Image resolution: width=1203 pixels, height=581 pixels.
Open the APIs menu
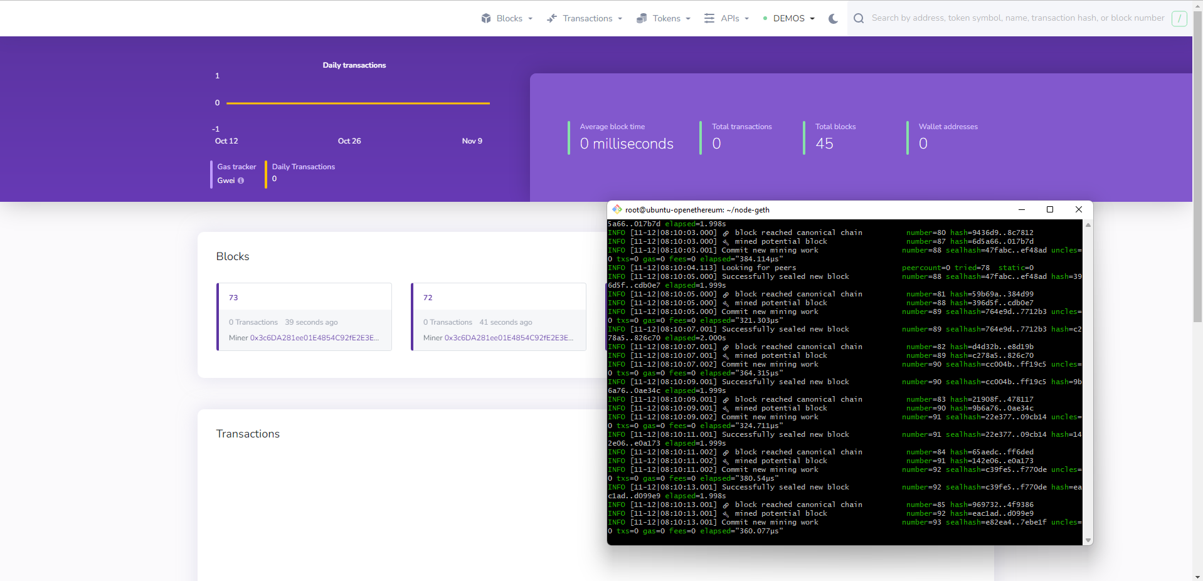click(x=729, y=18)
